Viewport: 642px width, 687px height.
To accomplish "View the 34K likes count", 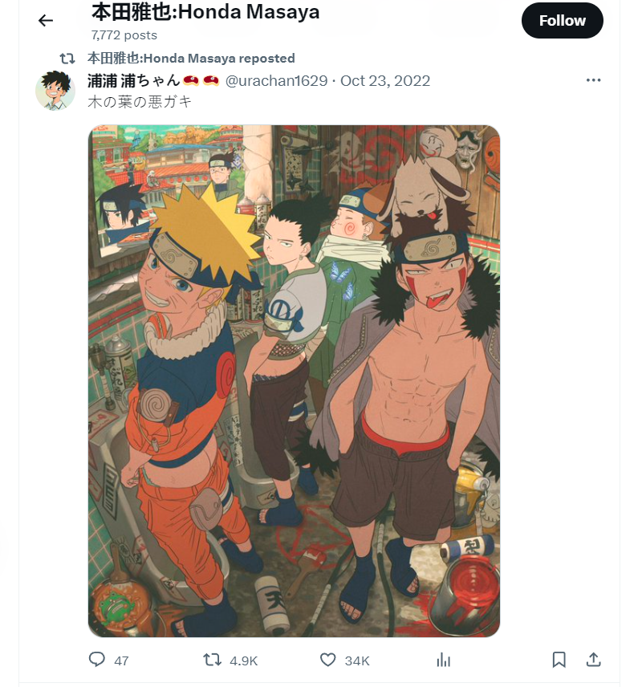I will [357, 661].
